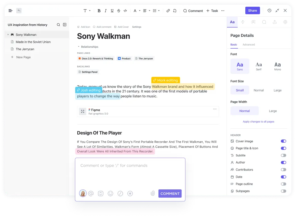Click the slash command icon in comment box
This screenshot has width=296, height=218.
click(x=120, y=193)
